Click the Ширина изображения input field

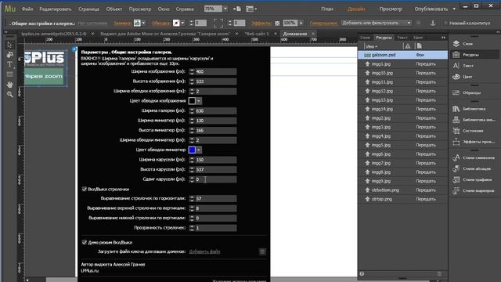coord(216,71)
